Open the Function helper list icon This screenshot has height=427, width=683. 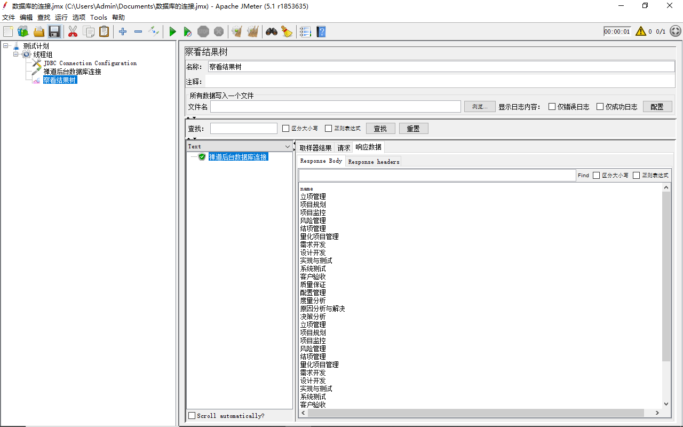(305, 31)
